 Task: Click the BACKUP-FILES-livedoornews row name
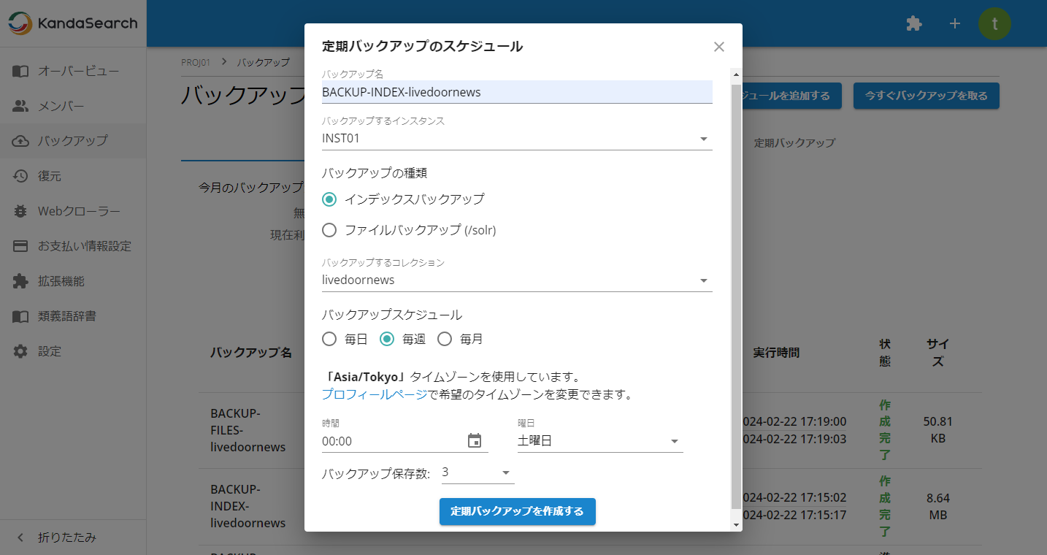point(248,430)
